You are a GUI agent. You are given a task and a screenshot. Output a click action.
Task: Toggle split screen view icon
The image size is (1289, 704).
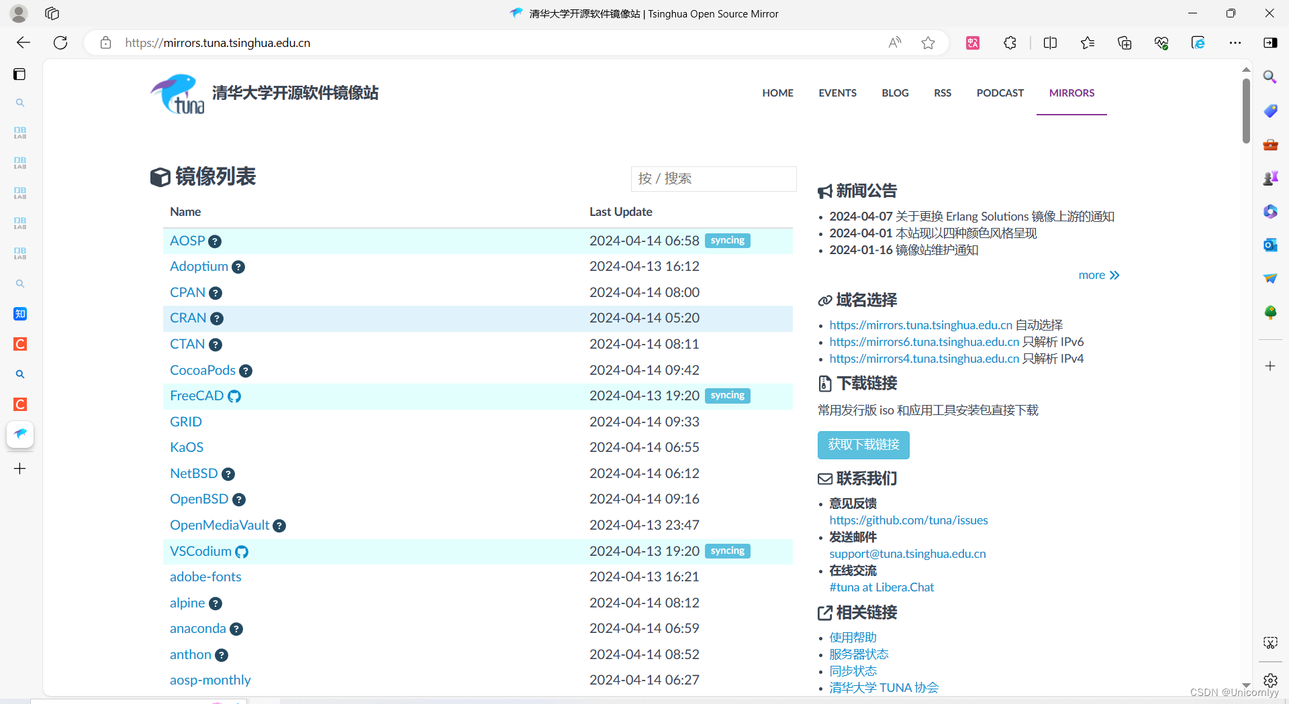[x=1051, y=43]
